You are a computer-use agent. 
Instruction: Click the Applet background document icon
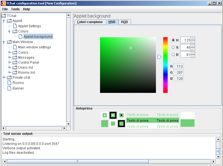(x=20, y=36)
